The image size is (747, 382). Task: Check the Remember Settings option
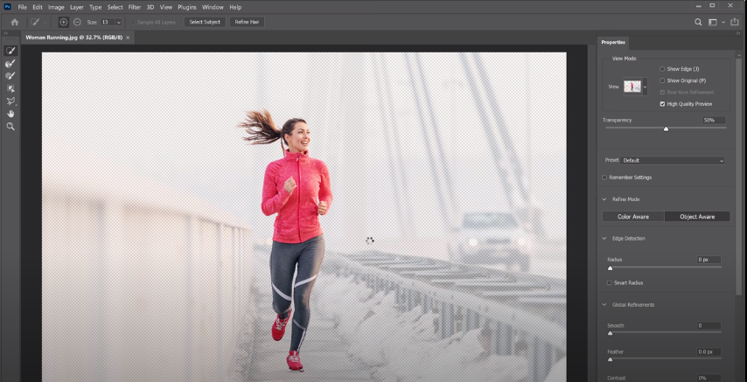click(604, 177)
